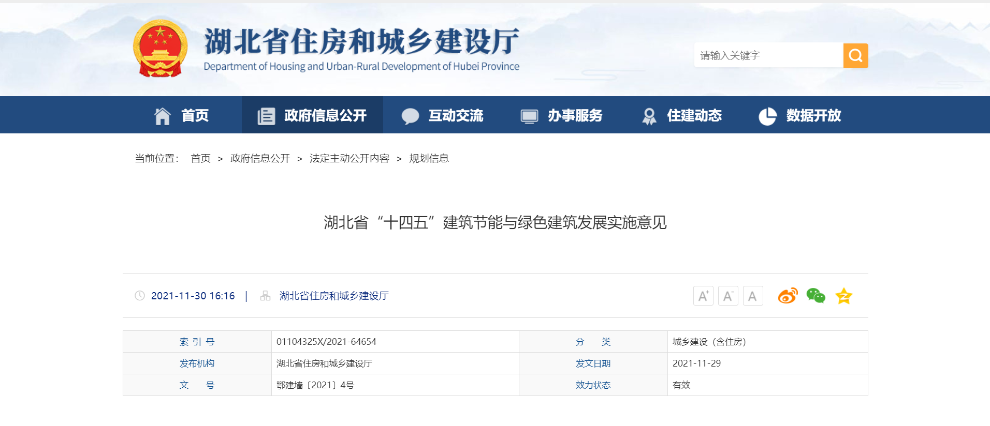Viewport: 990px width, 426px height.
Task: Open the 首页 home navigation tab
Action: [182, 115]
